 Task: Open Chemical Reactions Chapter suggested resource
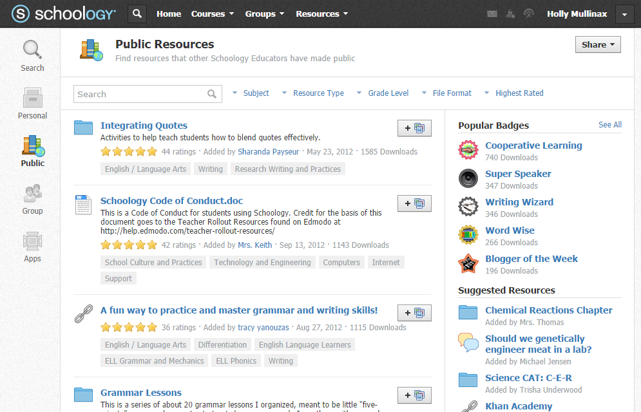(549, 310)
